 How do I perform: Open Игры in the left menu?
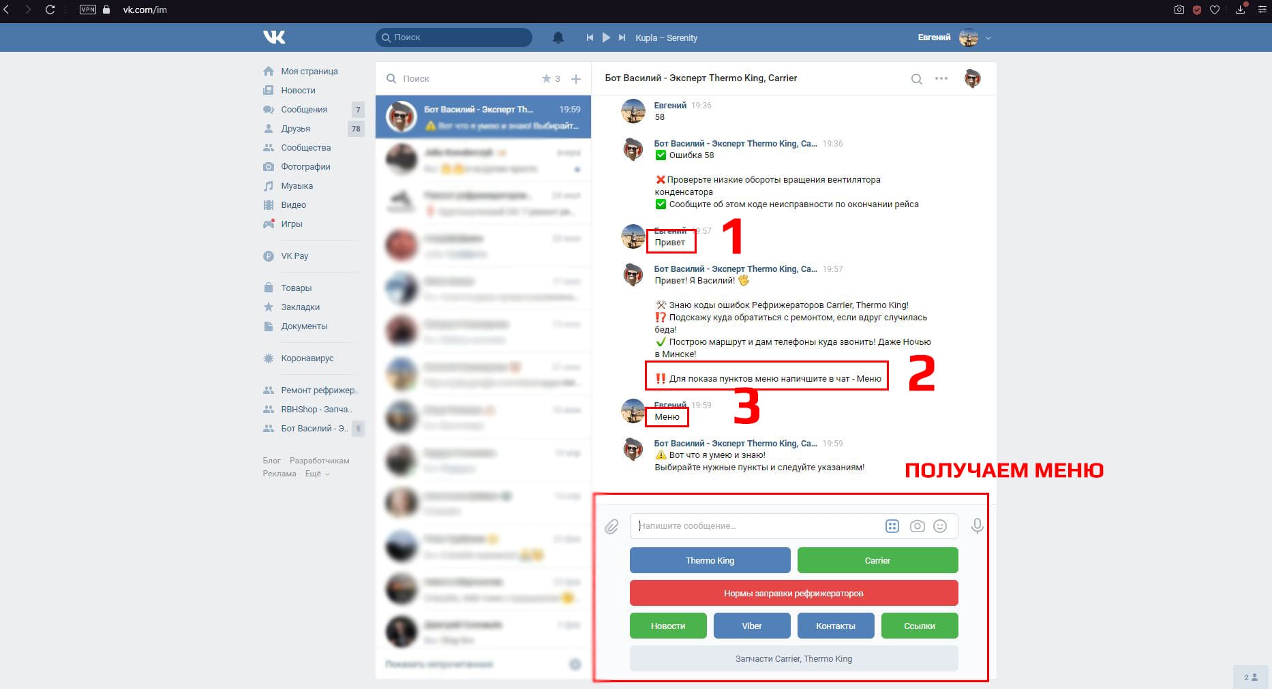click(x=291, y=224)
